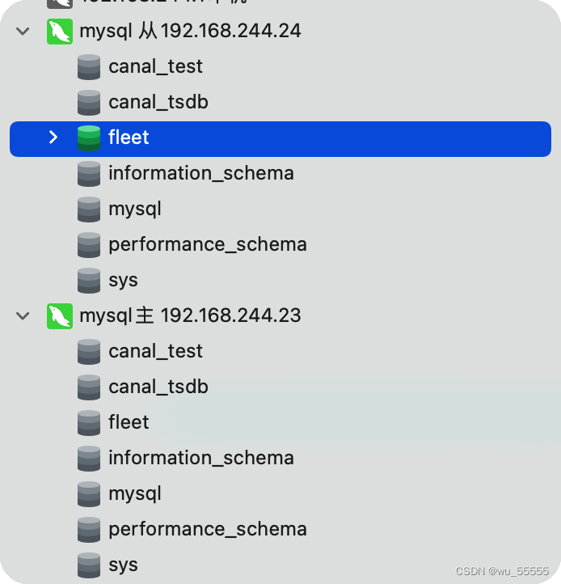The height and width of the screenshot is (584, 561).
Task: Click the MySQL dolphin icon for the 192.168.244.23 connection
Action: [60, 315]
